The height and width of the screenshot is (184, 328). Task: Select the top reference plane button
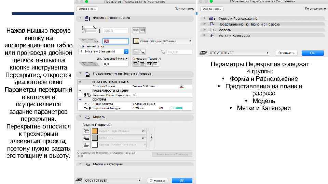click(136, 63)
